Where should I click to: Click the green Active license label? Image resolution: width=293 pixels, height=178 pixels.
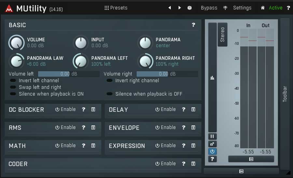click(276, 8)
